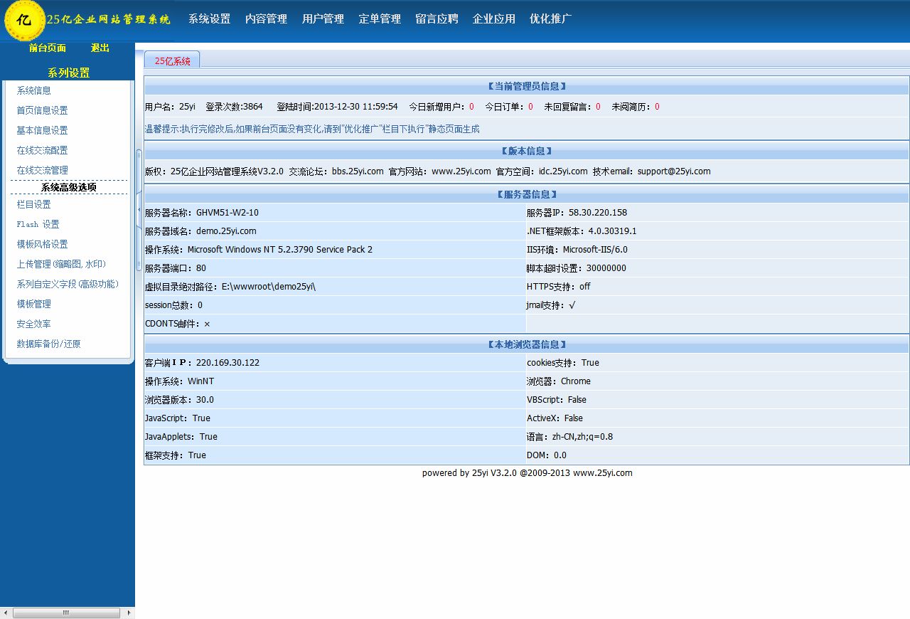Click the idc.25yi.com address
The width and height of the screenshot is (910, 619).
point(563,171)
